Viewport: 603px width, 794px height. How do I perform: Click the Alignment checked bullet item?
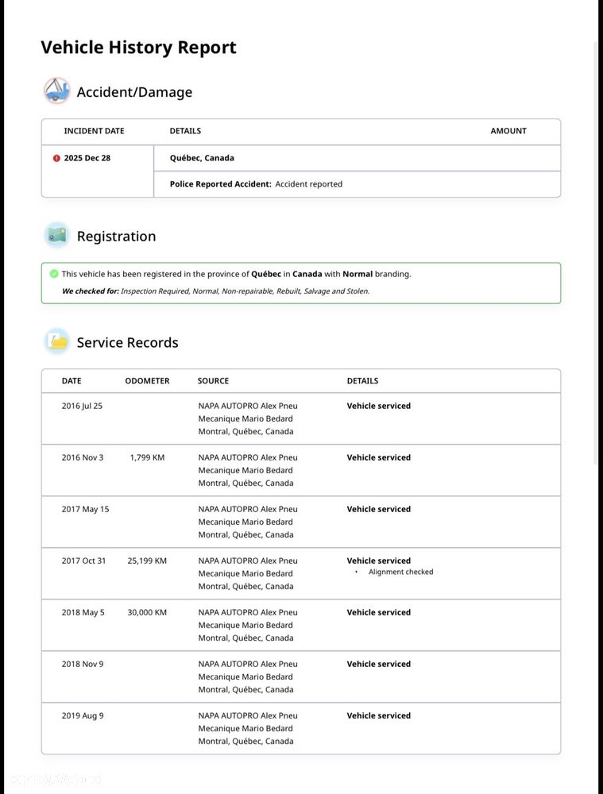pos(400,572)
